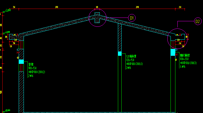Select the hatched middle partition wall top
The image size is (203, 113).
coord(120,38)
